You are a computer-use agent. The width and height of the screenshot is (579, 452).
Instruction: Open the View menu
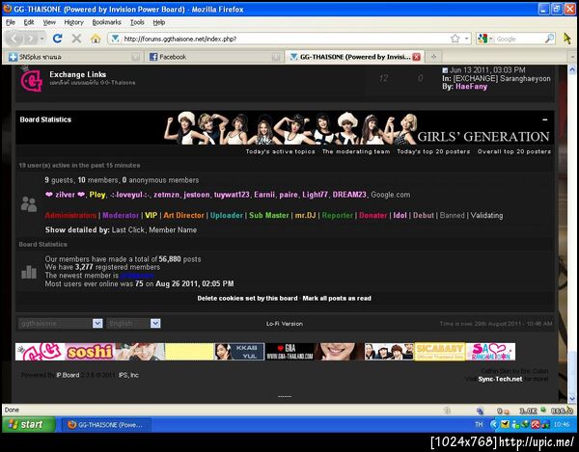pos(49,22)
